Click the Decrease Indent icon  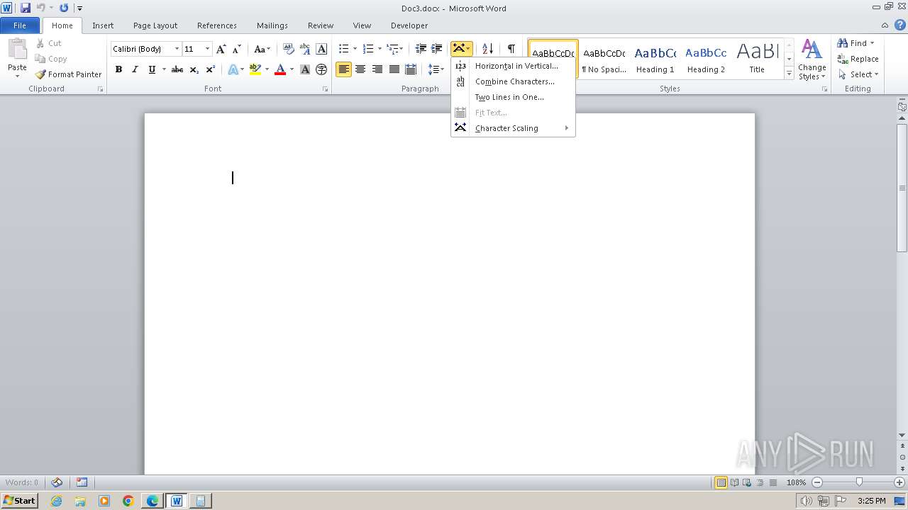click(x=421, y=49)
